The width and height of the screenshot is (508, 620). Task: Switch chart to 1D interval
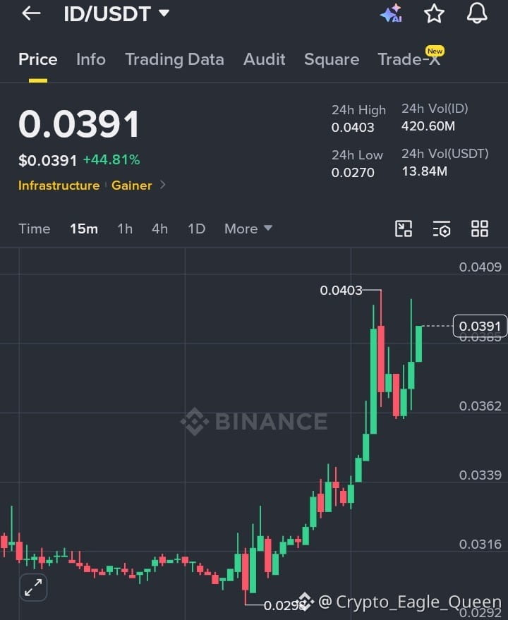197,229
